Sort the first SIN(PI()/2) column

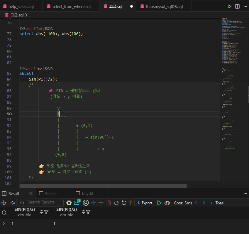tap(41, 212)
